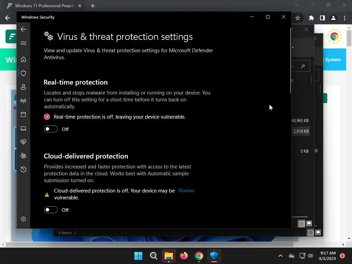The image size is (352, 264).
Task: Click the 68,965 KB file size cell
Action: [x=300, y=121]
